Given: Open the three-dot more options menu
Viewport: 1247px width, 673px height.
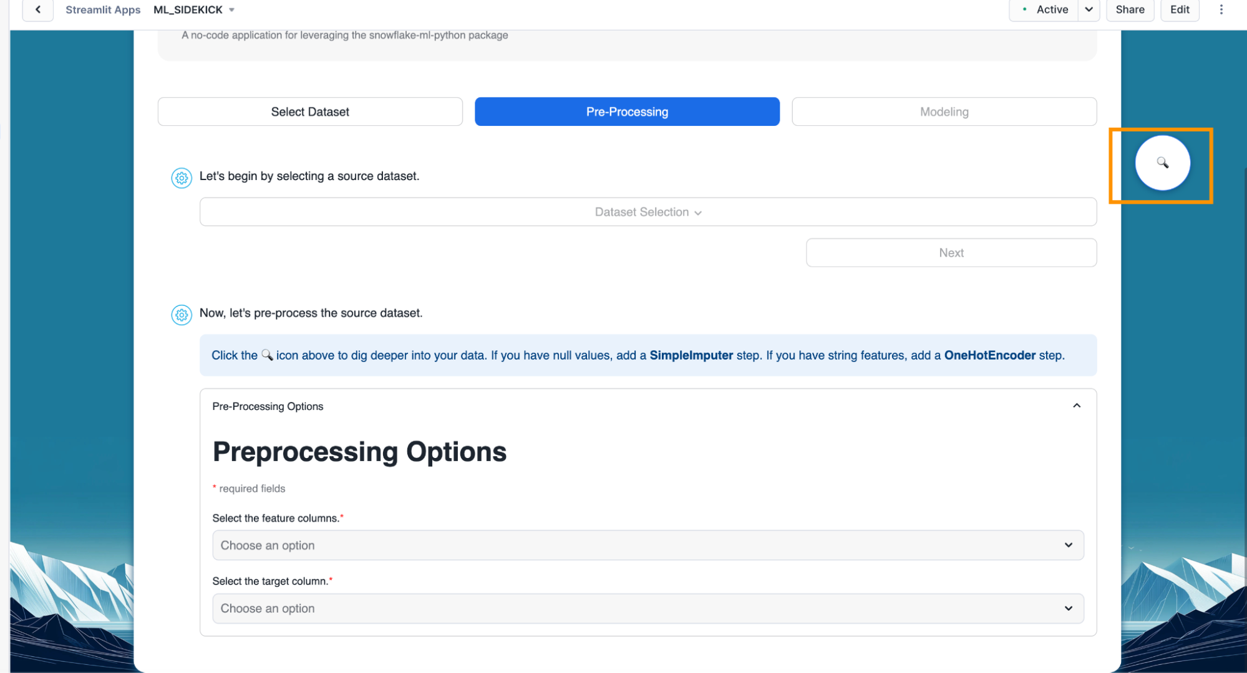Looking at the screenshot, I should point(1221,9).
